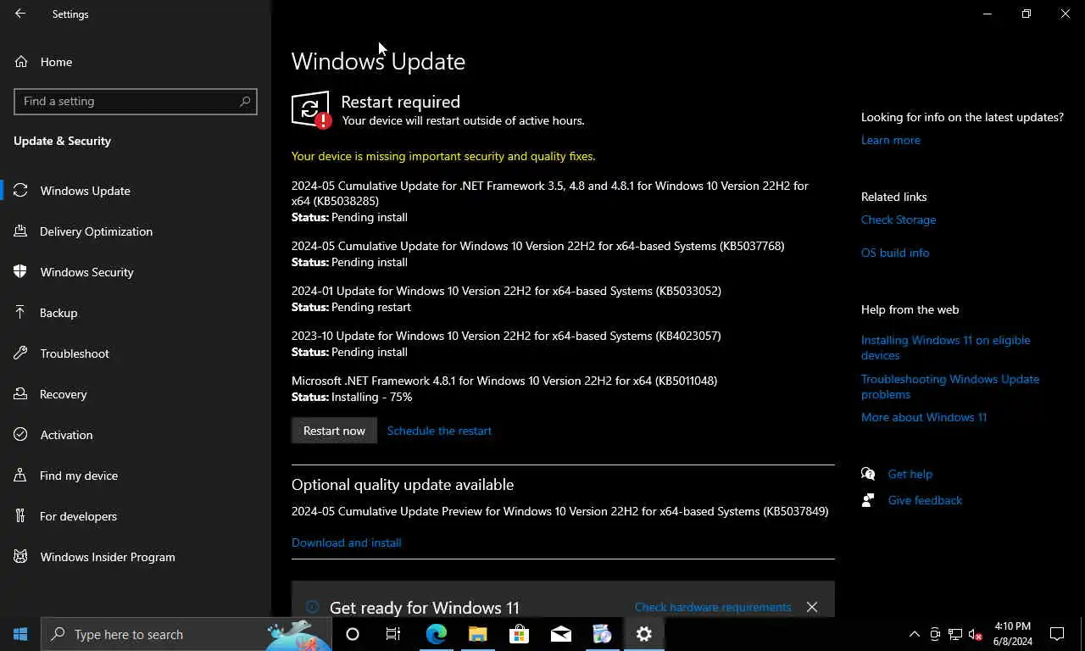Image resolution: width=1085 pixels, height=651 pixels.
Task: Click the muted volume icon in tray
Action: coord(976,634)
